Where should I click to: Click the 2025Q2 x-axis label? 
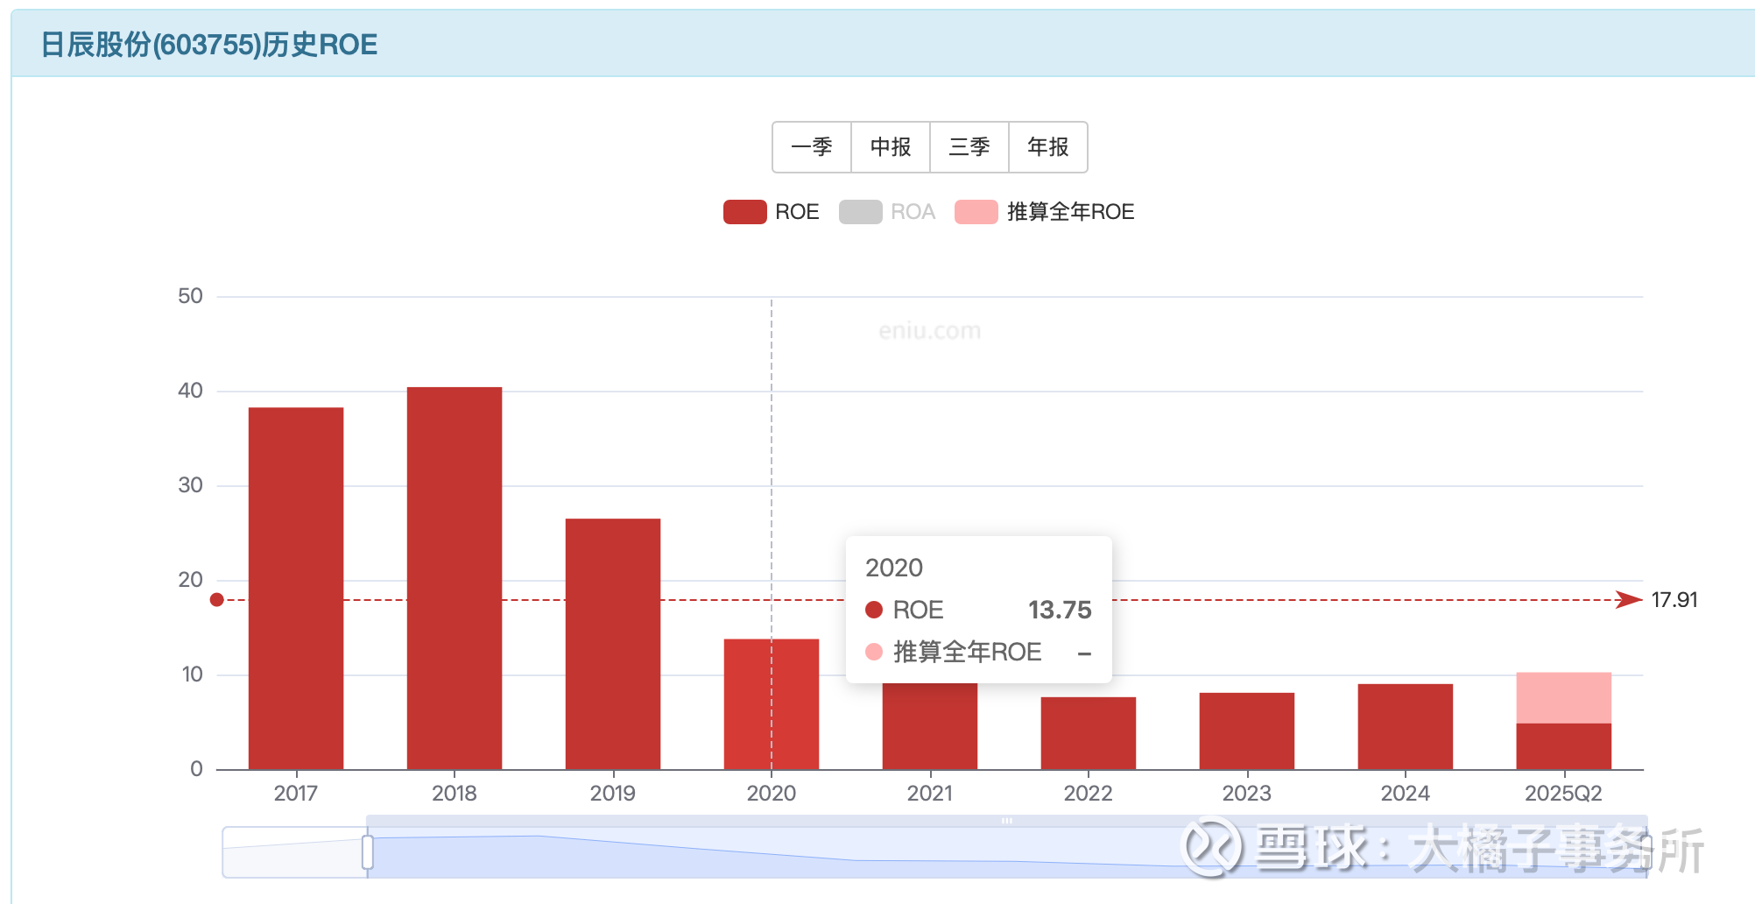click(x=1564, y=794)
